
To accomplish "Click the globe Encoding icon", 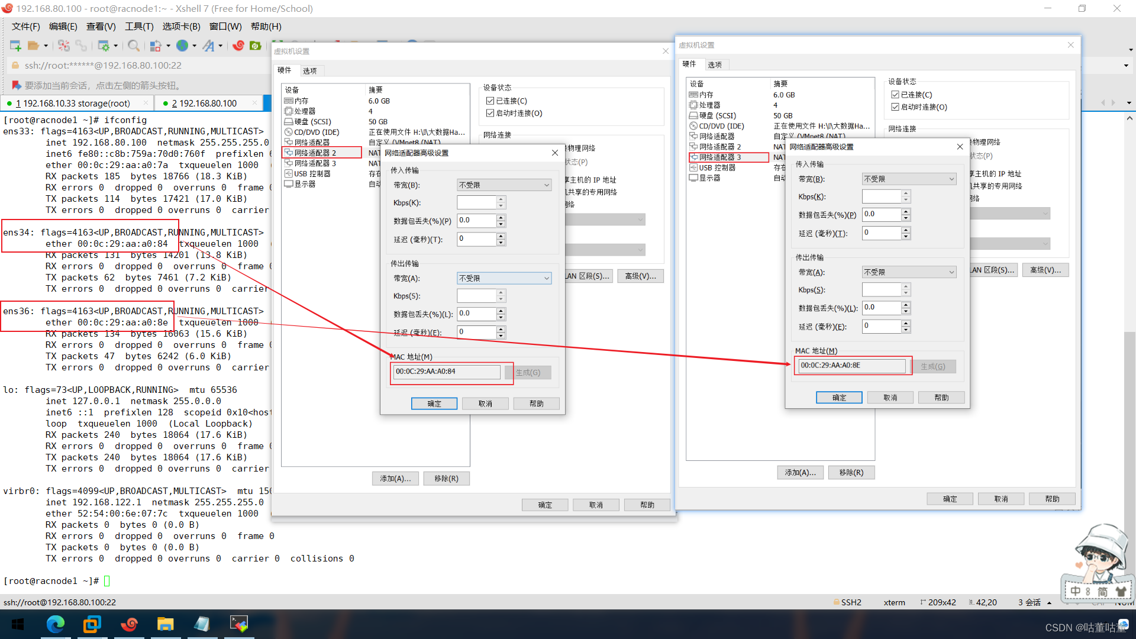I will [x=182, y=46].
